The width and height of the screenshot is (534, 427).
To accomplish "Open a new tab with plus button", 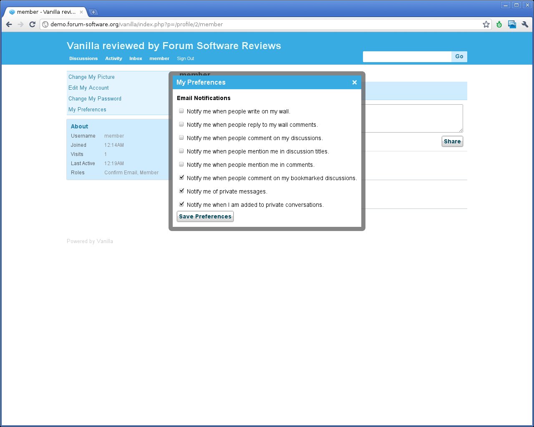I will point(93,12).
